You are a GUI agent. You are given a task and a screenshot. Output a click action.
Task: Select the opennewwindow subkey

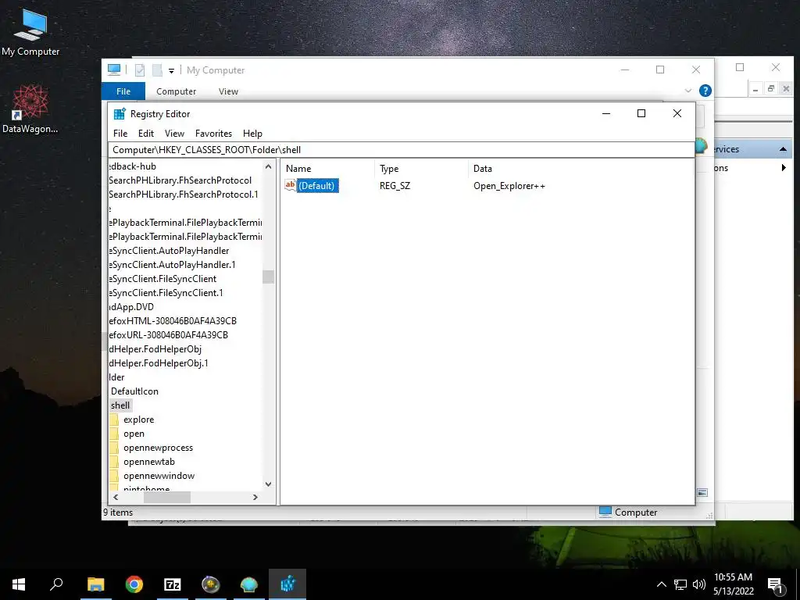coord(159,476)
